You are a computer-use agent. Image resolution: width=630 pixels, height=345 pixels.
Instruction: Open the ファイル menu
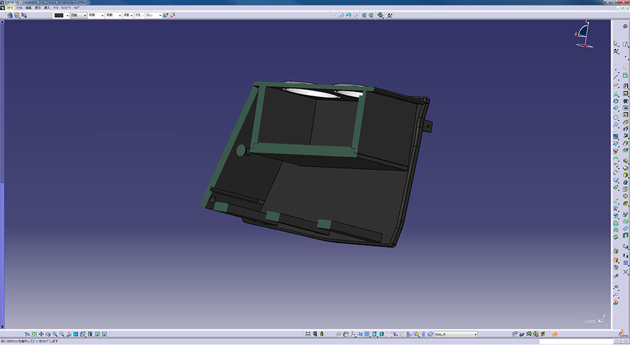click(19, 7)
